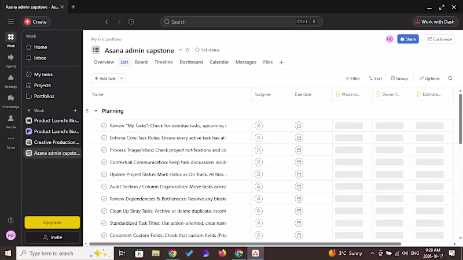This screenshot has width=463, height=260.
Task: Open project title actions dropdown
Action: click(181, 50)
